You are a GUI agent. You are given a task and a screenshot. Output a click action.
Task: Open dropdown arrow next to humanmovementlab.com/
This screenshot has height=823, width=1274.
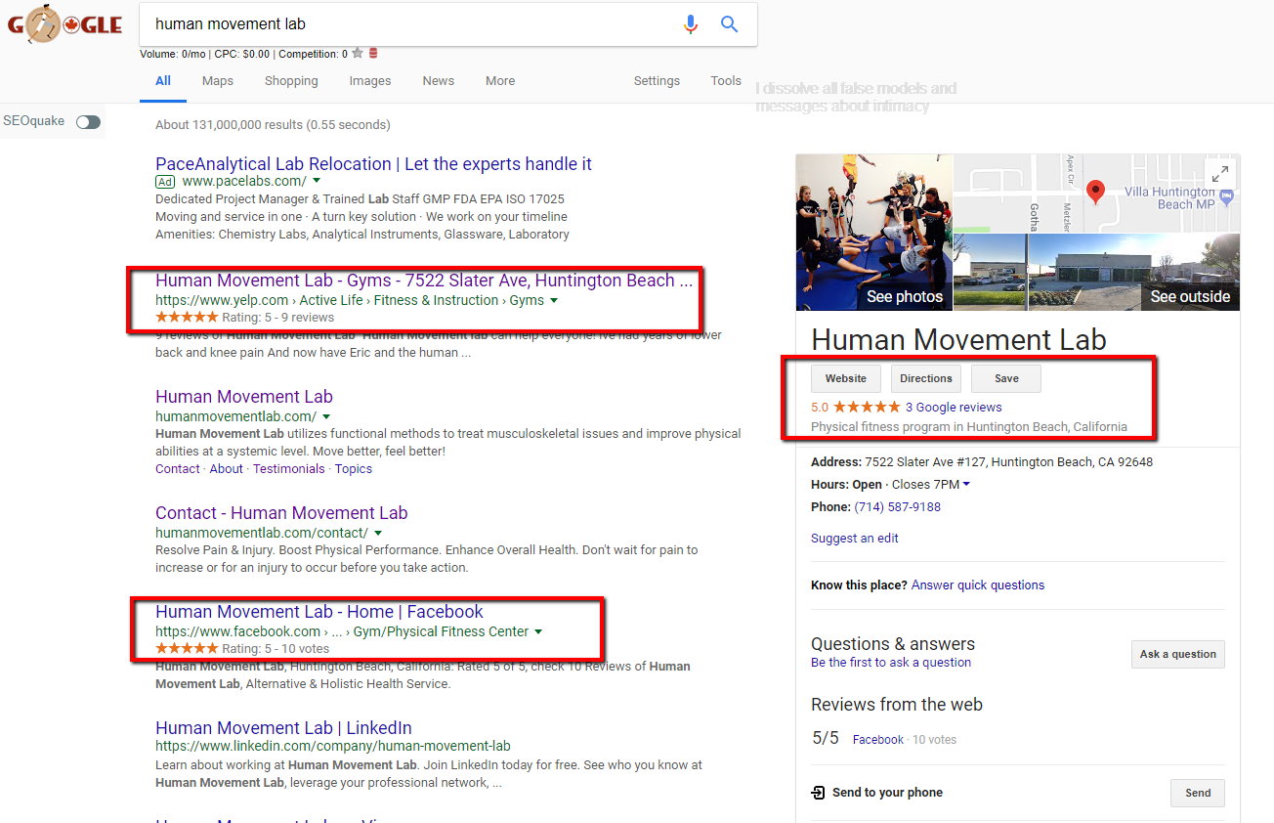[326, 417]
